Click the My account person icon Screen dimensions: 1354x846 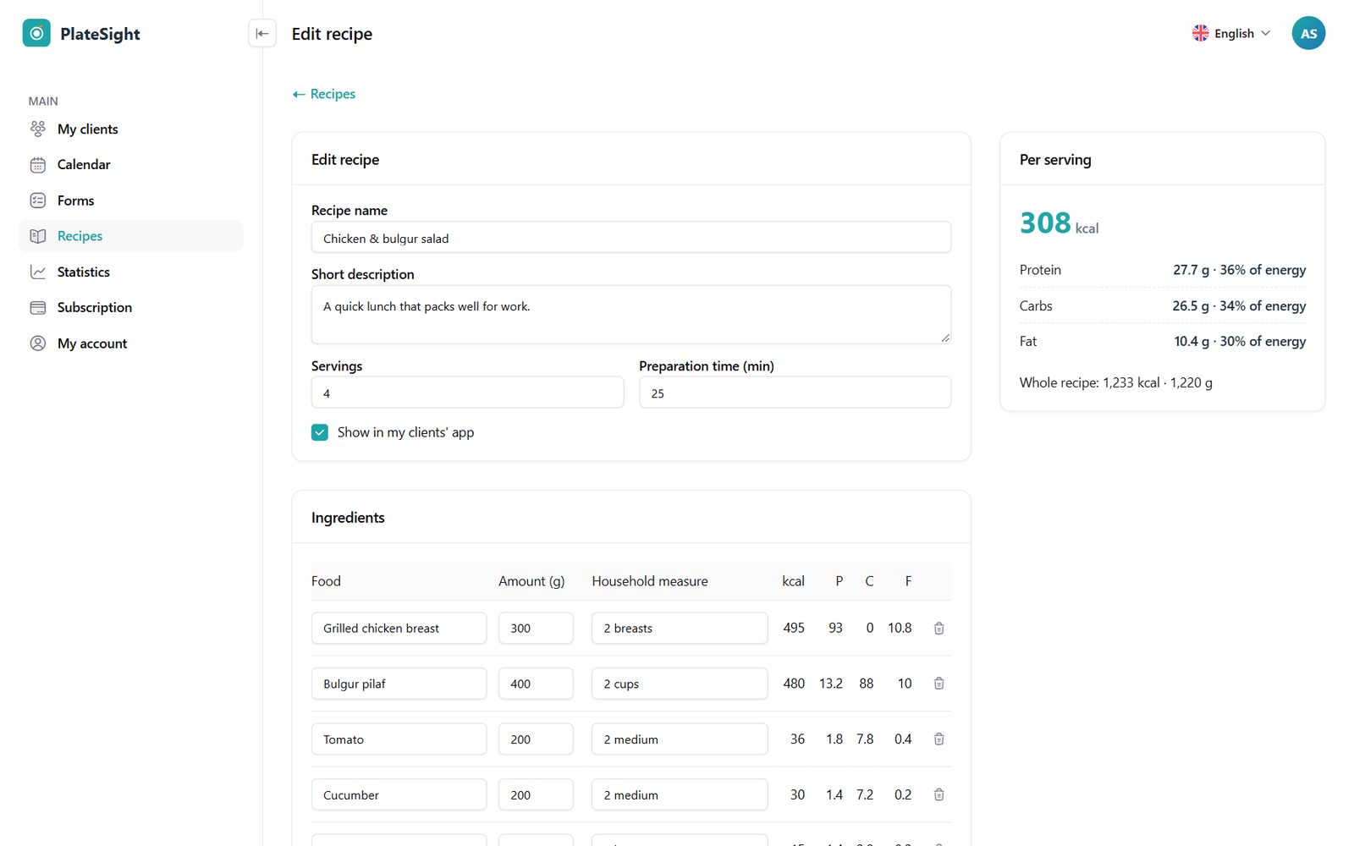pyautogui.click(x=38, y=343)
